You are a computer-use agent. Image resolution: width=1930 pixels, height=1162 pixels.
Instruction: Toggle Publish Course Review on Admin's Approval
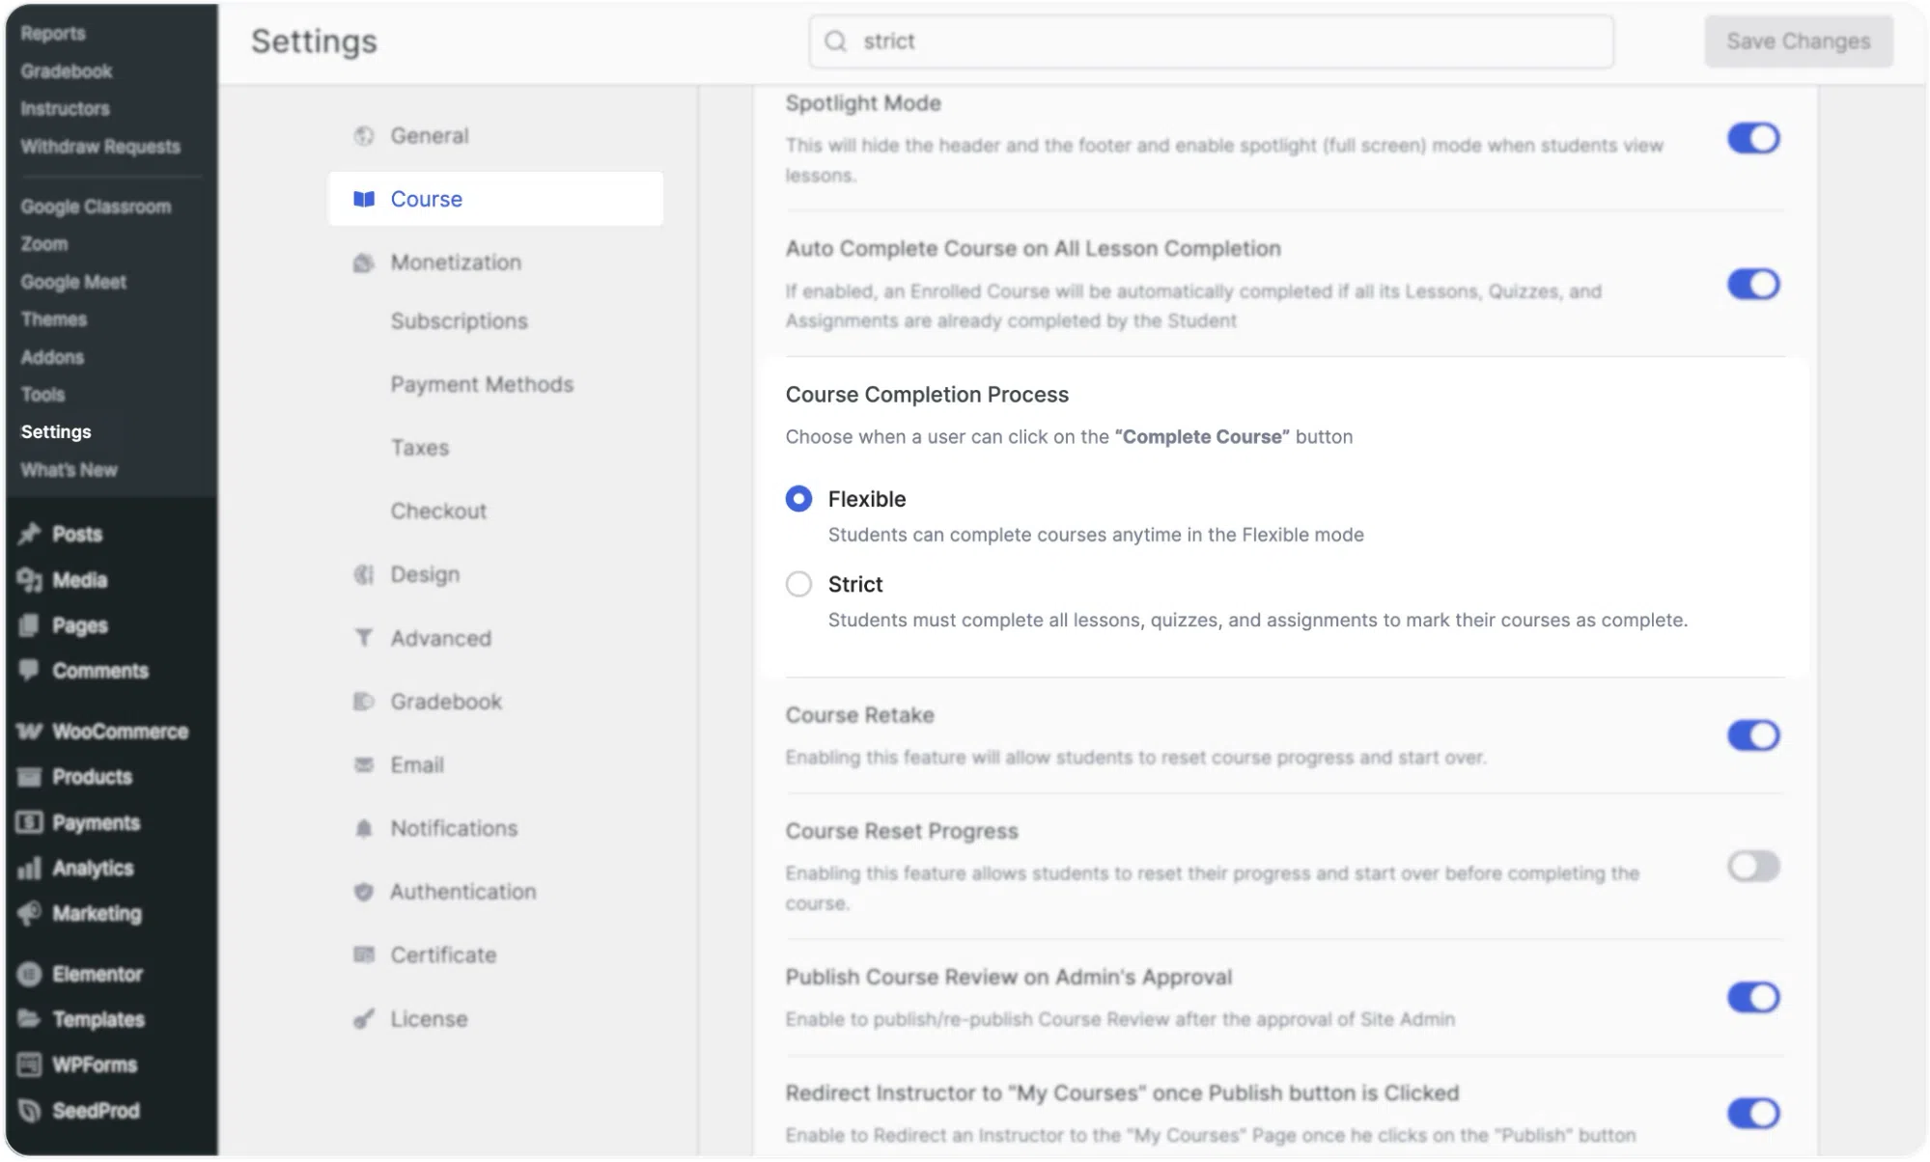1753,998
